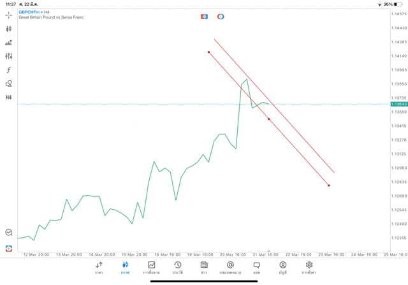
Task: Tap the chart search icon
Action: 9,233
